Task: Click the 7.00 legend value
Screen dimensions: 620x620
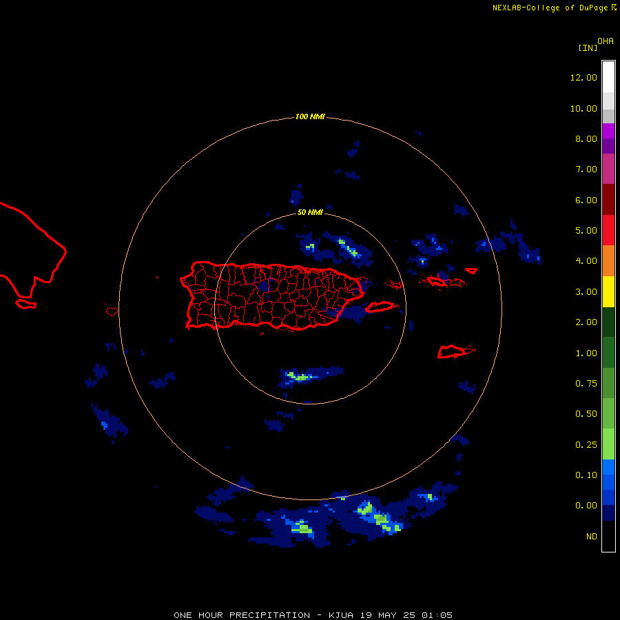Action: click(x=586, y=169)
